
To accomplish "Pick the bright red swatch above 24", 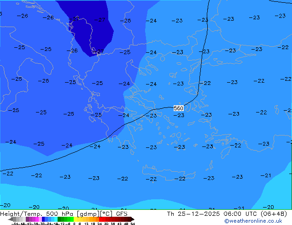I will coord(100,219).
